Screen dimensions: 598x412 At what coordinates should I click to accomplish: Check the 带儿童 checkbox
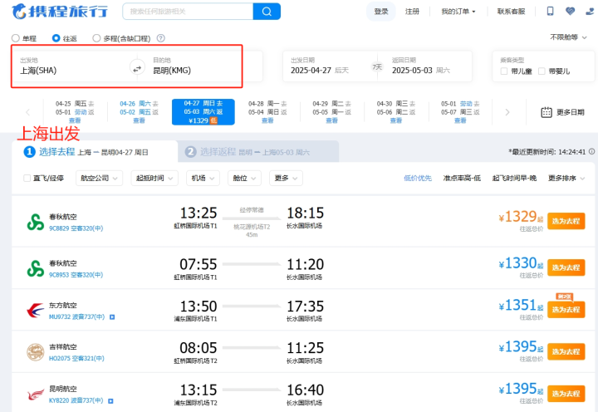pyautogui.click(x=504, y=71)
